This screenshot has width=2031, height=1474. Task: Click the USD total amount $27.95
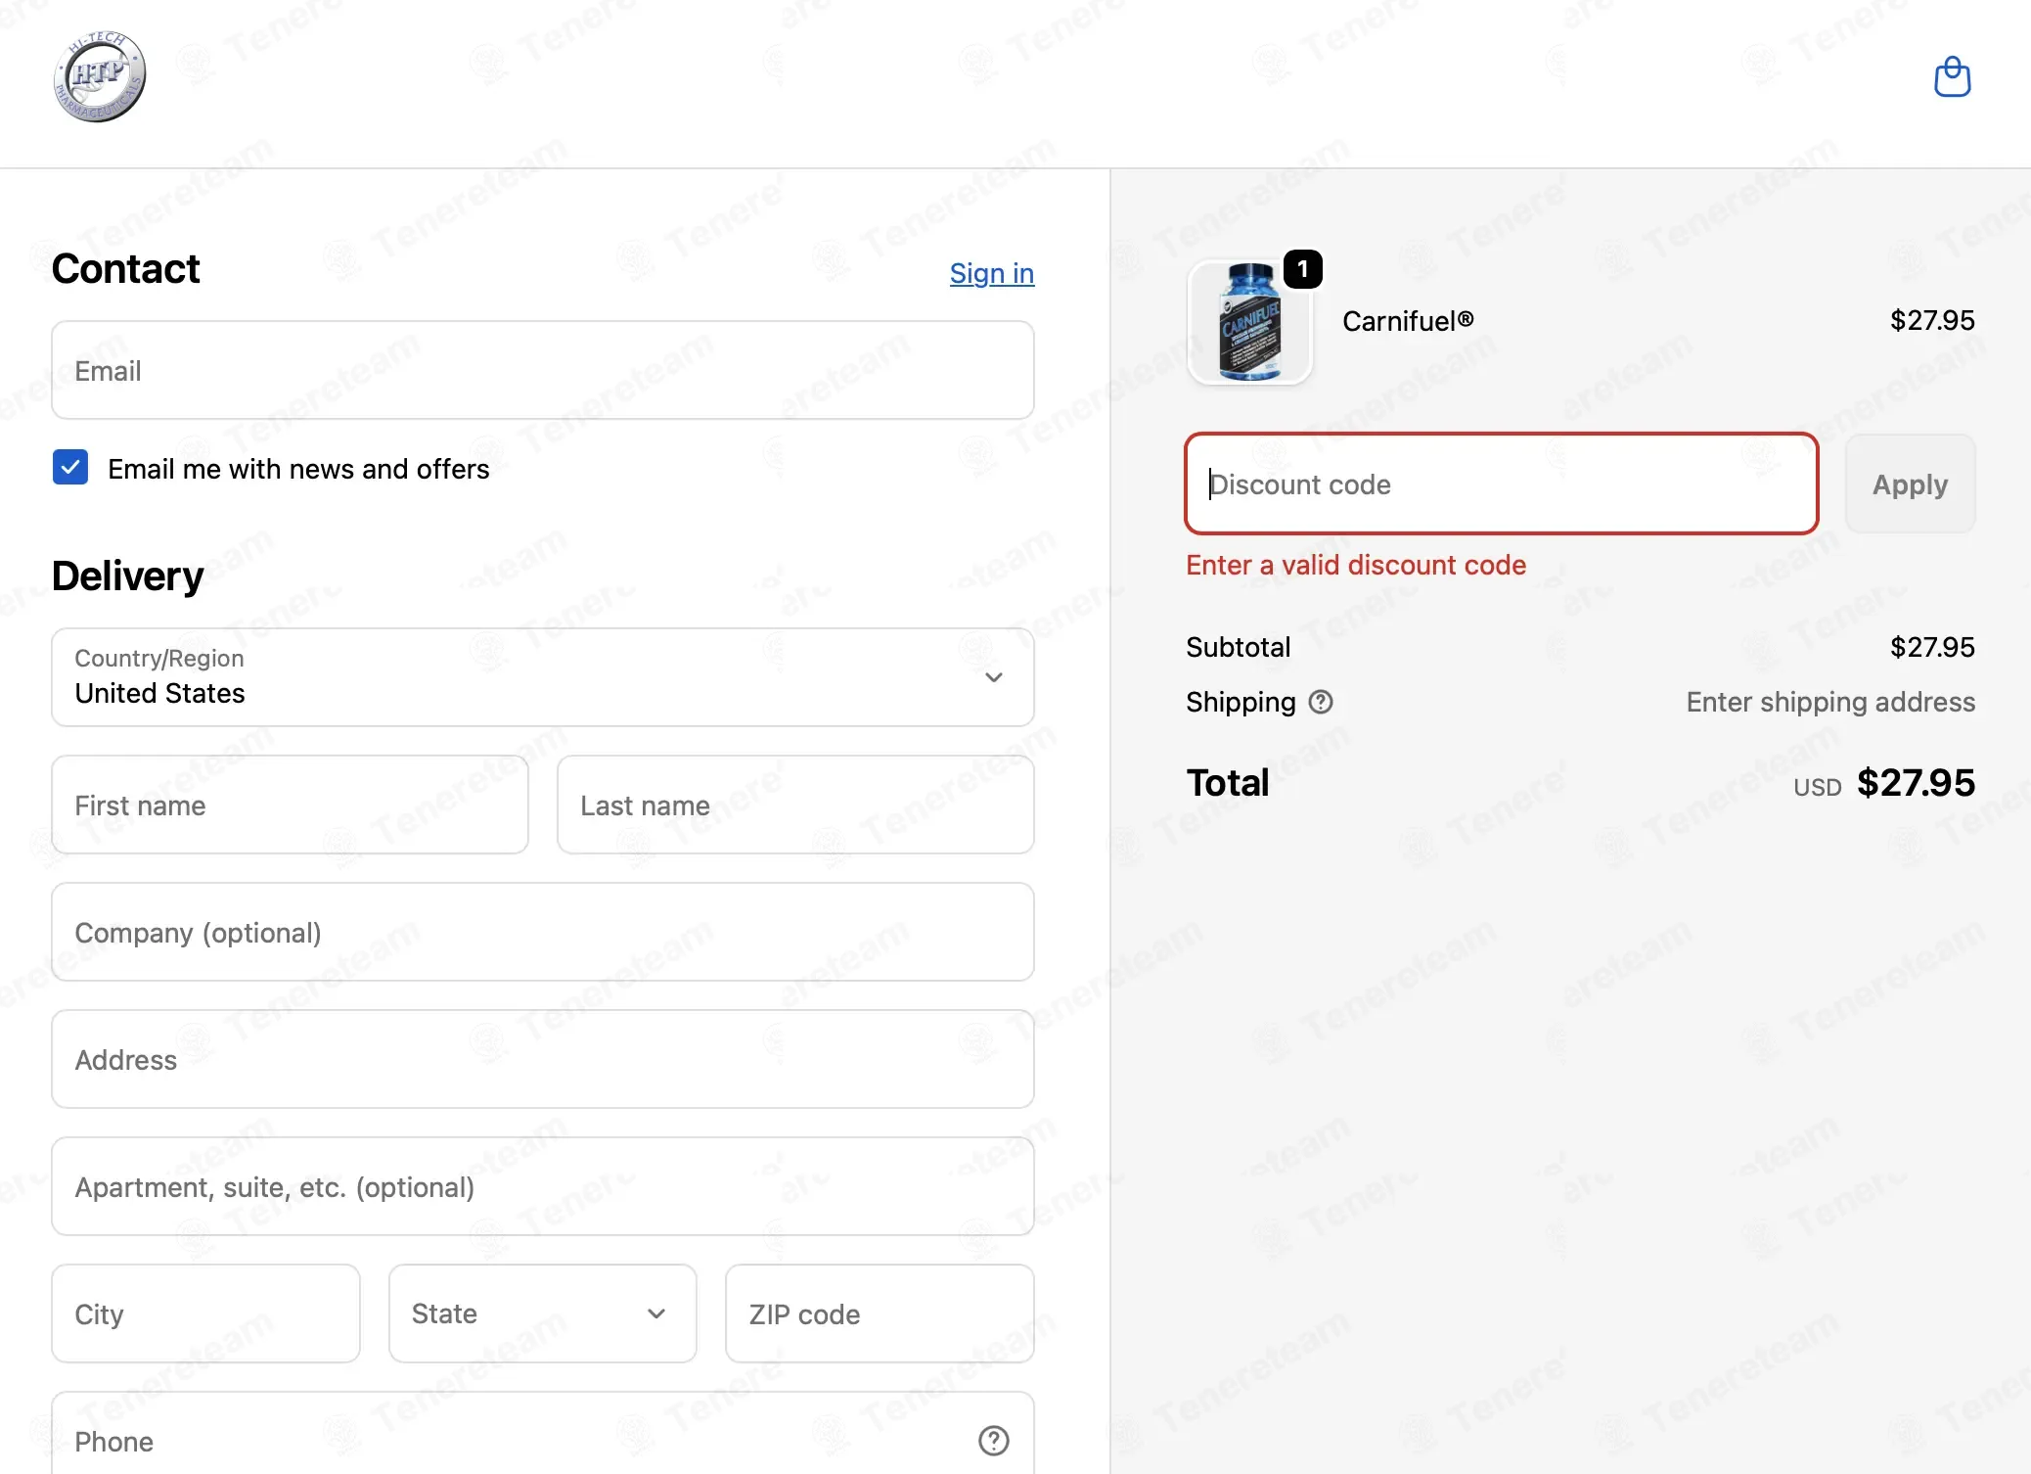pos(1916,783)
